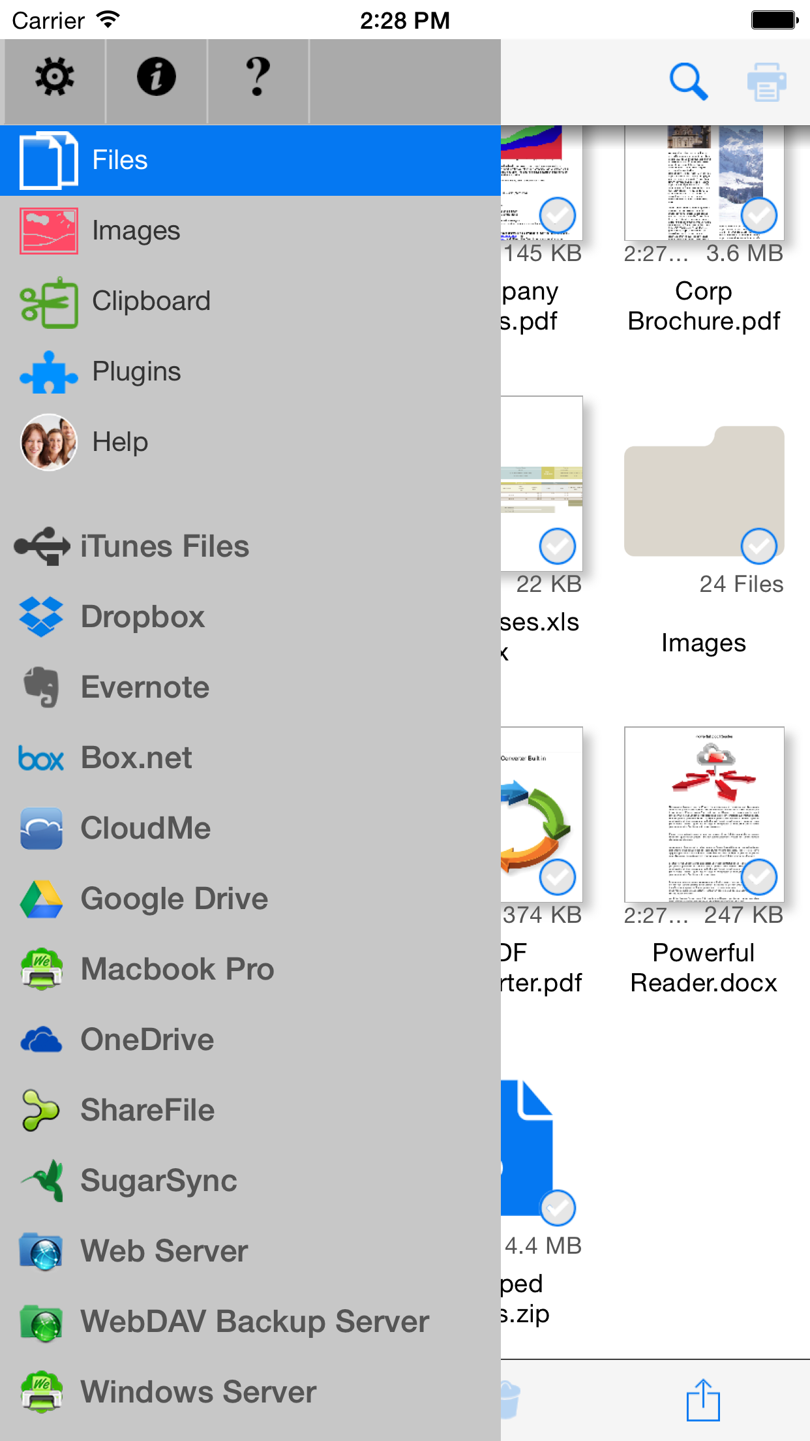Open the settings gear icon
This screenshot has width=810, height=1441.
click(55, 77)
